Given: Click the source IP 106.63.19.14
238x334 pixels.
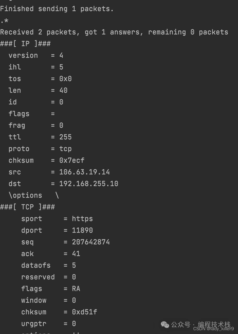Looking at the screenshot, I should click(x=85, y=172).
